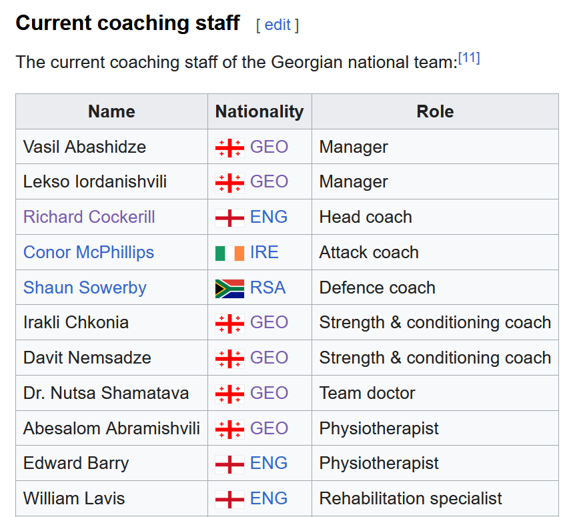561x517 pixels.
Task: Click the ENG link in the Head coach row
Action: (269, 217)
